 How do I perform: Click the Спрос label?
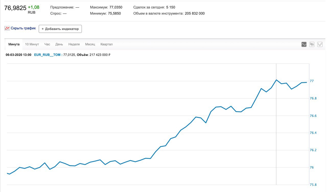56,13
